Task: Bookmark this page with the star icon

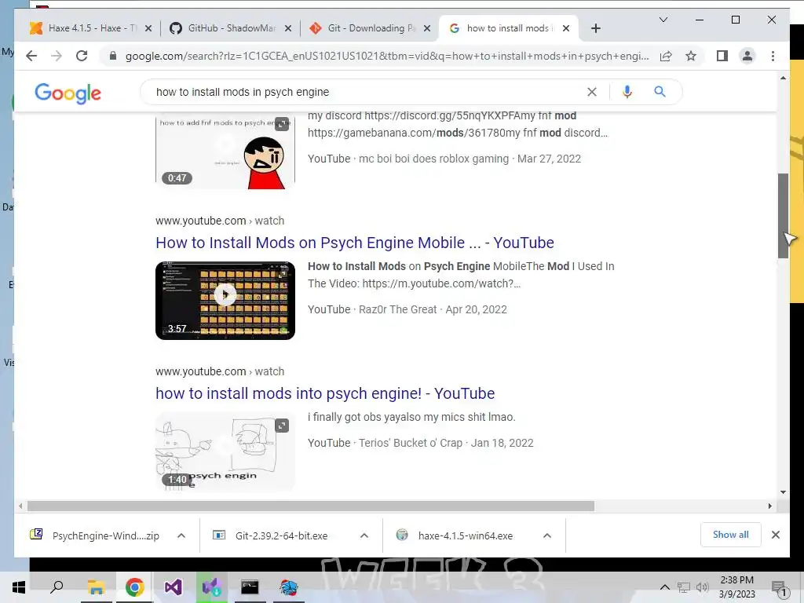Action: coord(691,56)
